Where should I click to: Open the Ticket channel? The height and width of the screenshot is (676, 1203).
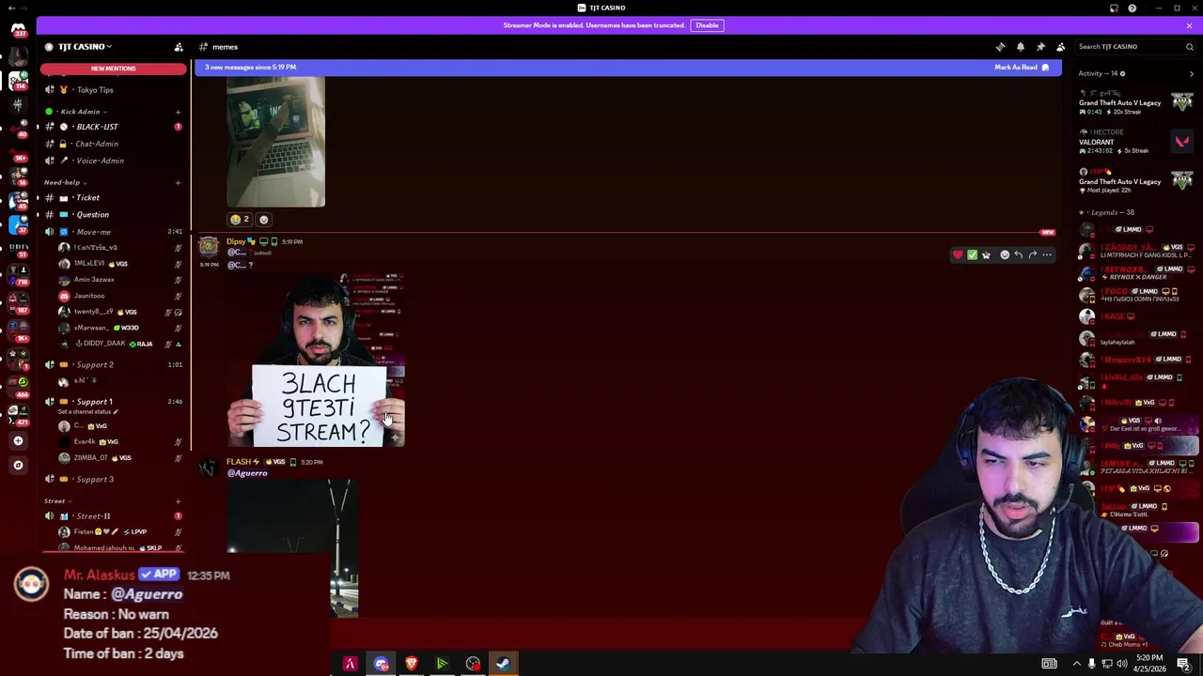tap(113, 198)
